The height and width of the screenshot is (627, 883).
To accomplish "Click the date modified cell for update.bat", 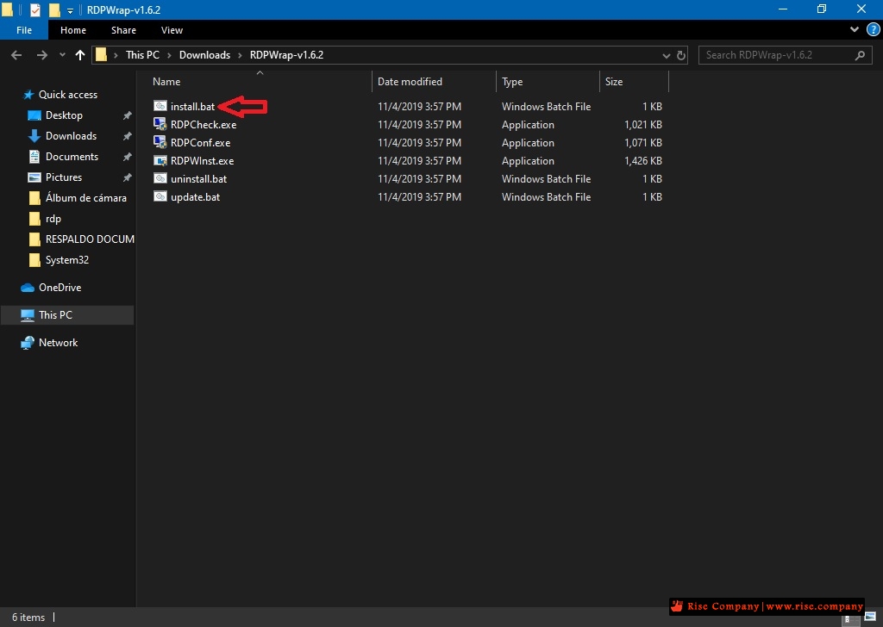I will [420, 197].
